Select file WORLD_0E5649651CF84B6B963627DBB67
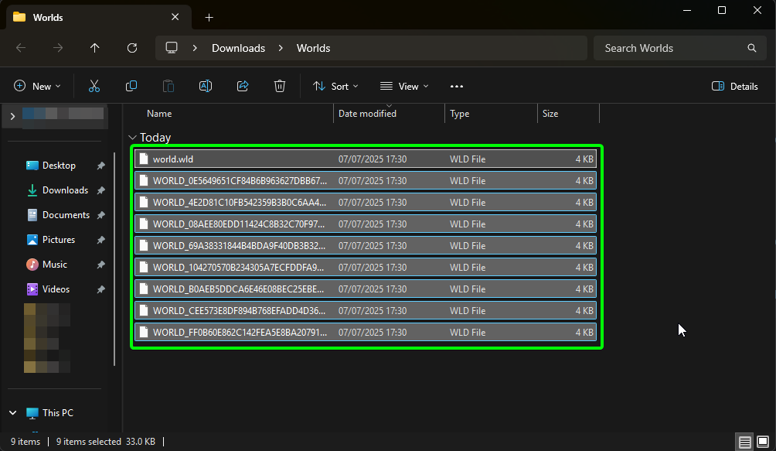 (366, 181)
